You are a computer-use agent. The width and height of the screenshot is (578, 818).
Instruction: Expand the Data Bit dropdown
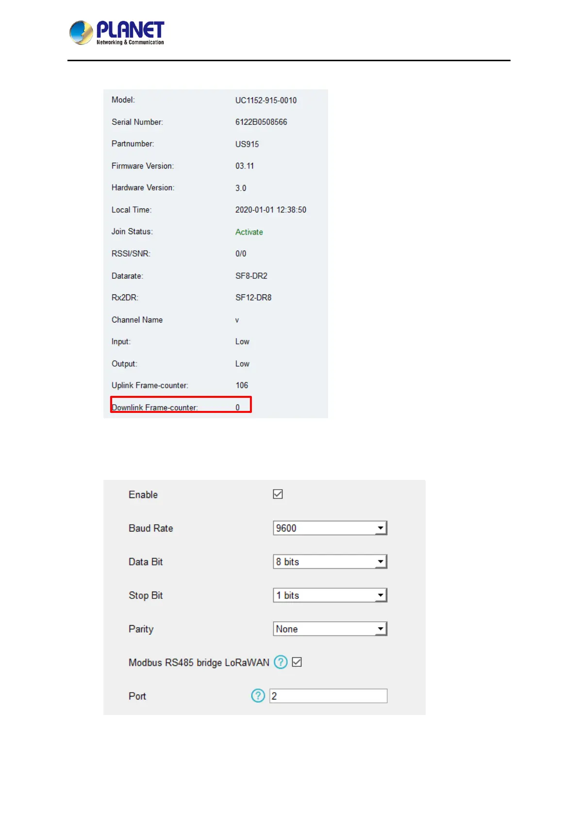330,562
